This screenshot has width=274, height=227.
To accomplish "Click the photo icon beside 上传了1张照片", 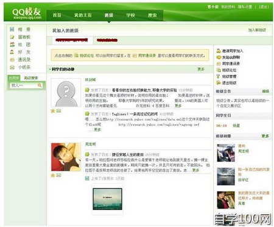I will (x=87, y=178).
